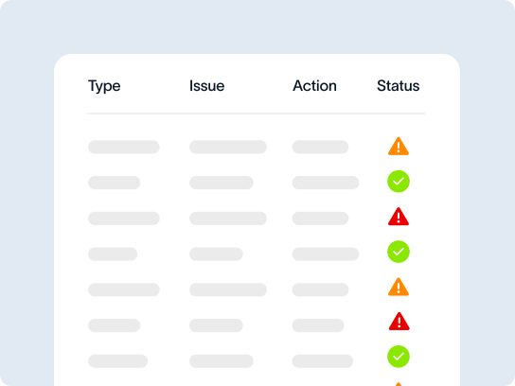Click the green checkmark in second row

coord(399,182)
